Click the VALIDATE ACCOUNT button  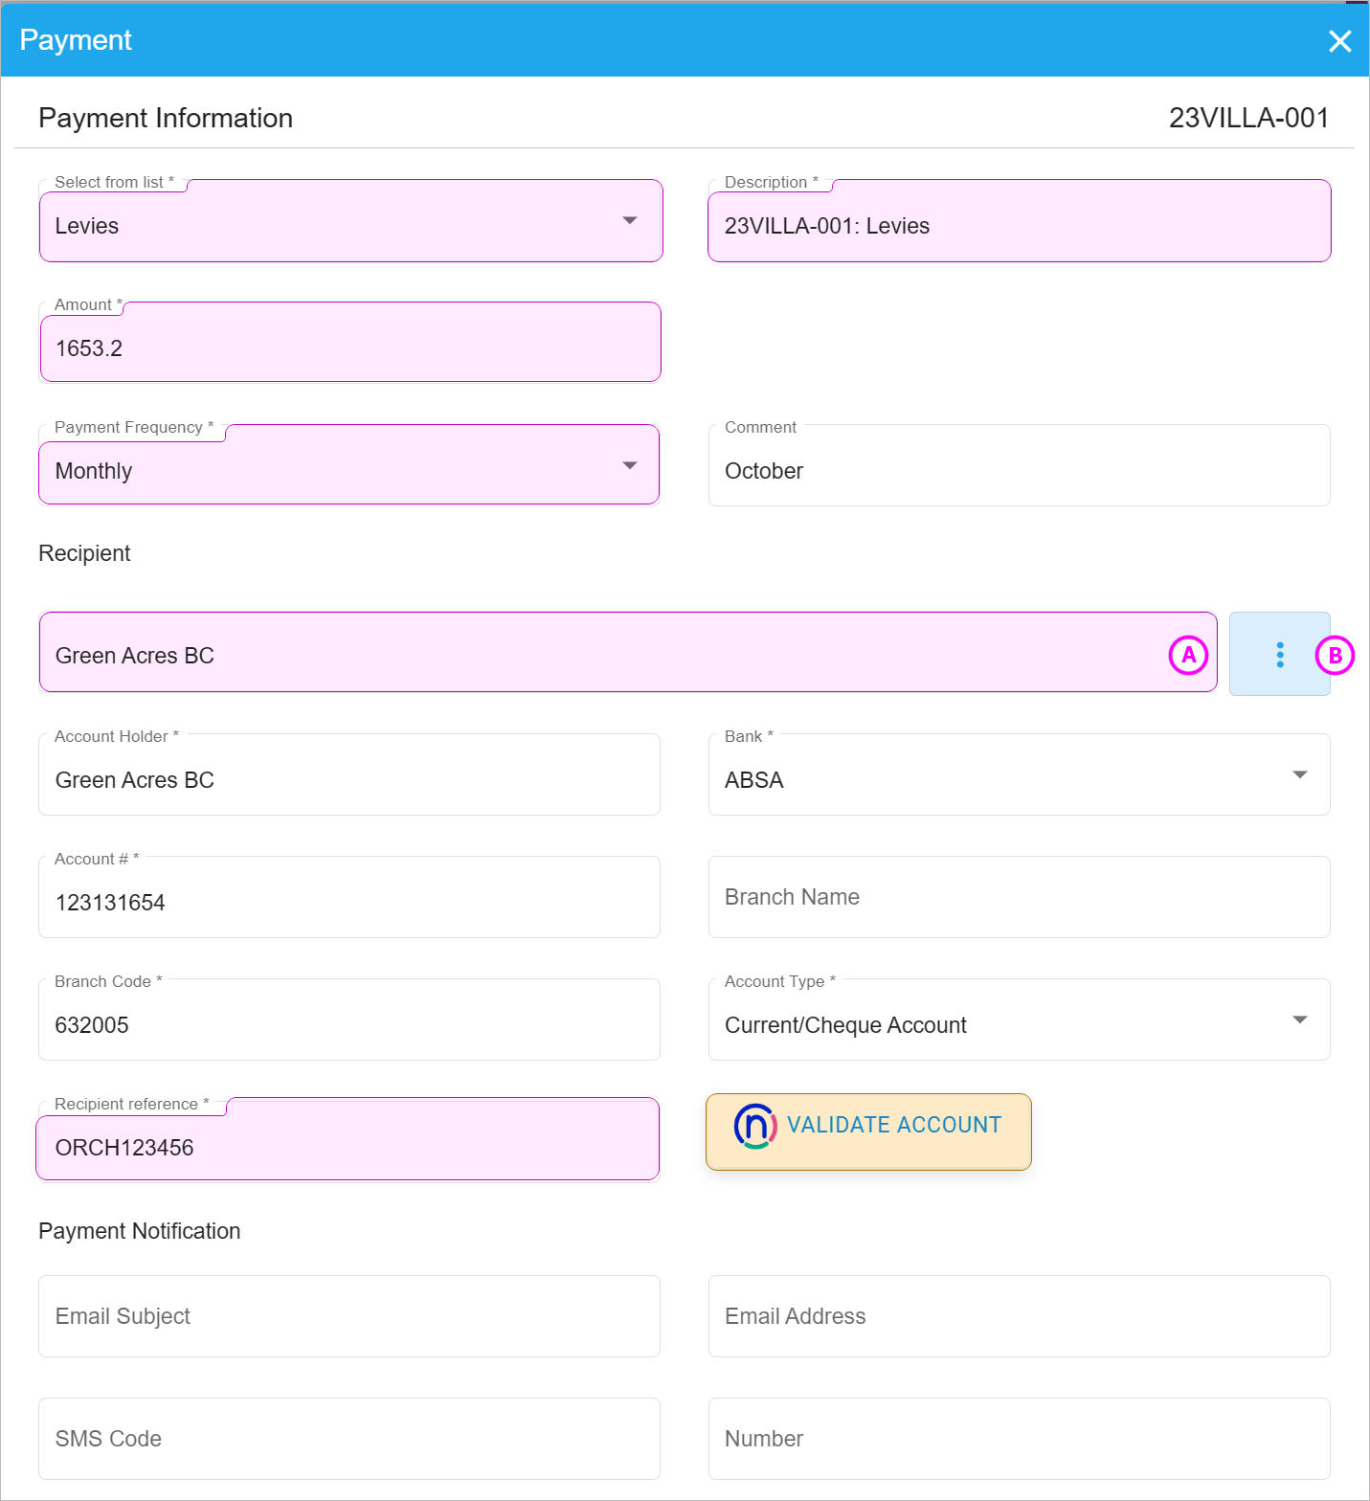tap(868, 1131)
